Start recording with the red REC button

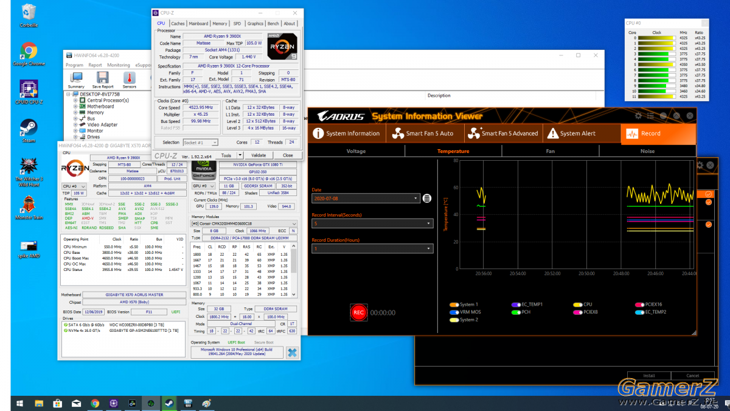tap(358, 312)
